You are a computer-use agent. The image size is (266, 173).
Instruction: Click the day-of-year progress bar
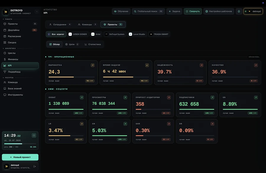click(20, 144)
